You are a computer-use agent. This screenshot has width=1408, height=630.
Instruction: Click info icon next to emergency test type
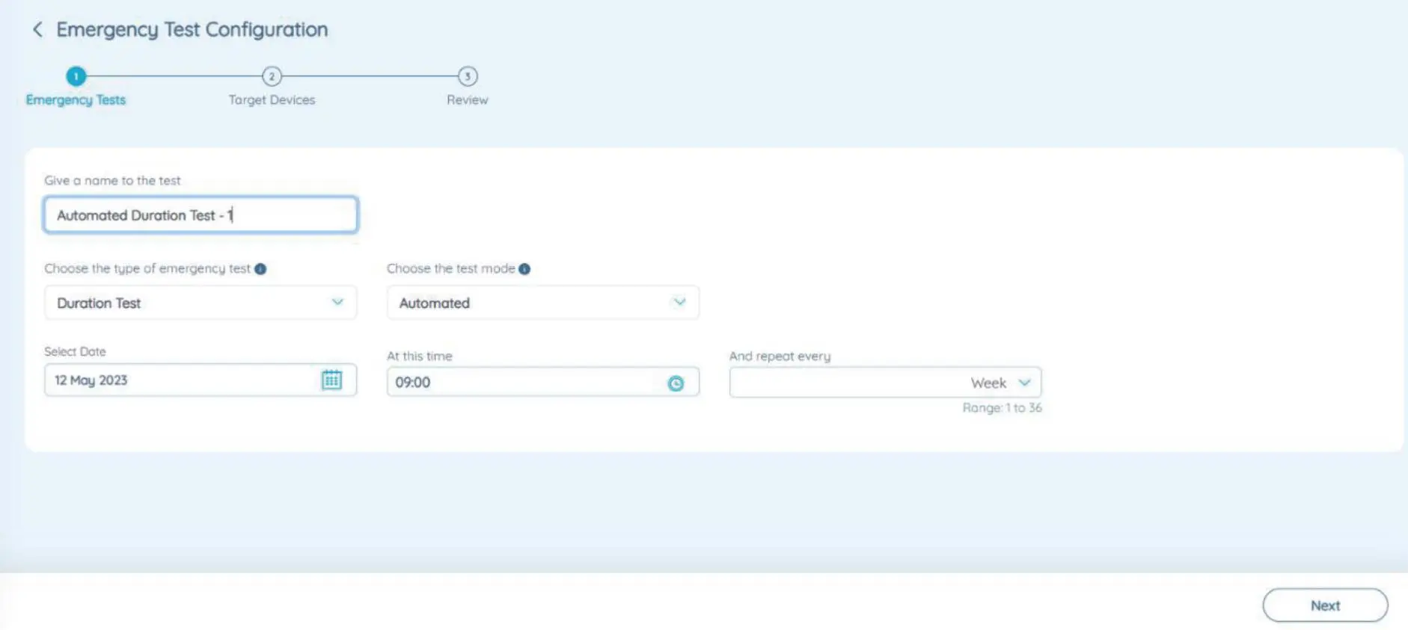coord(260,269)
